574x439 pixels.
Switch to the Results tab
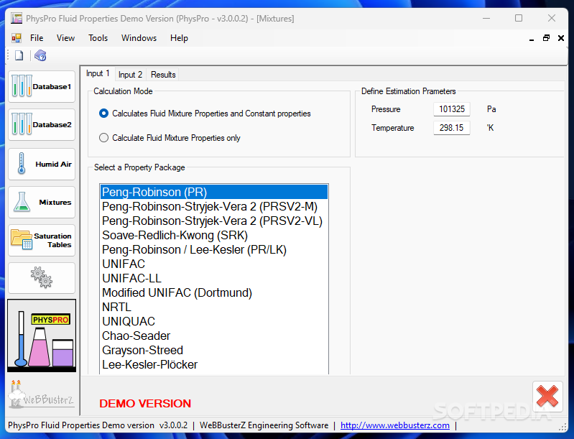tap(163, 75)
